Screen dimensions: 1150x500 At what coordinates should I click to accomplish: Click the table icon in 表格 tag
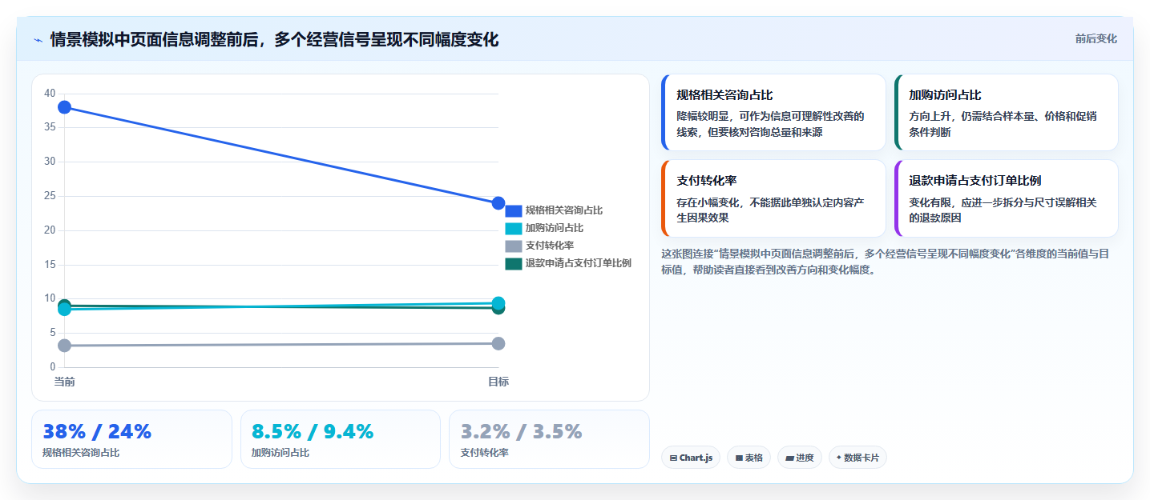739,458
